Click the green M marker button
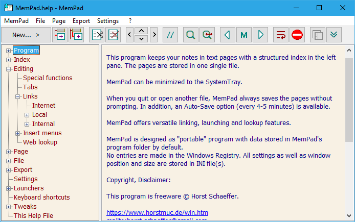The height and width of the screenshot is (222, 355). click(x=244, y=35)
